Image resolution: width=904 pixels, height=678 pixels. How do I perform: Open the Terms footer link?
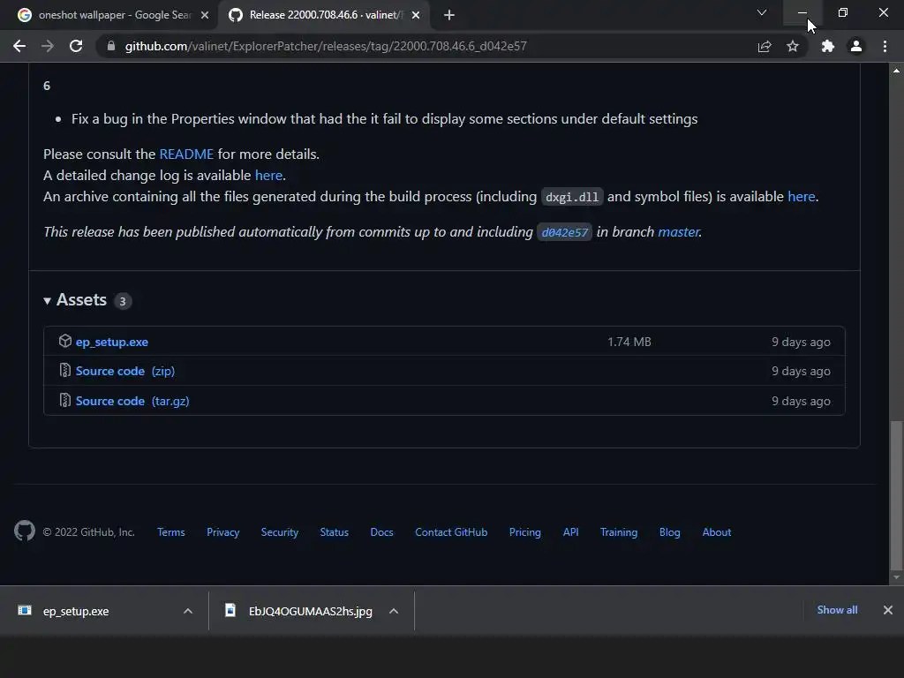pos(171,532)
